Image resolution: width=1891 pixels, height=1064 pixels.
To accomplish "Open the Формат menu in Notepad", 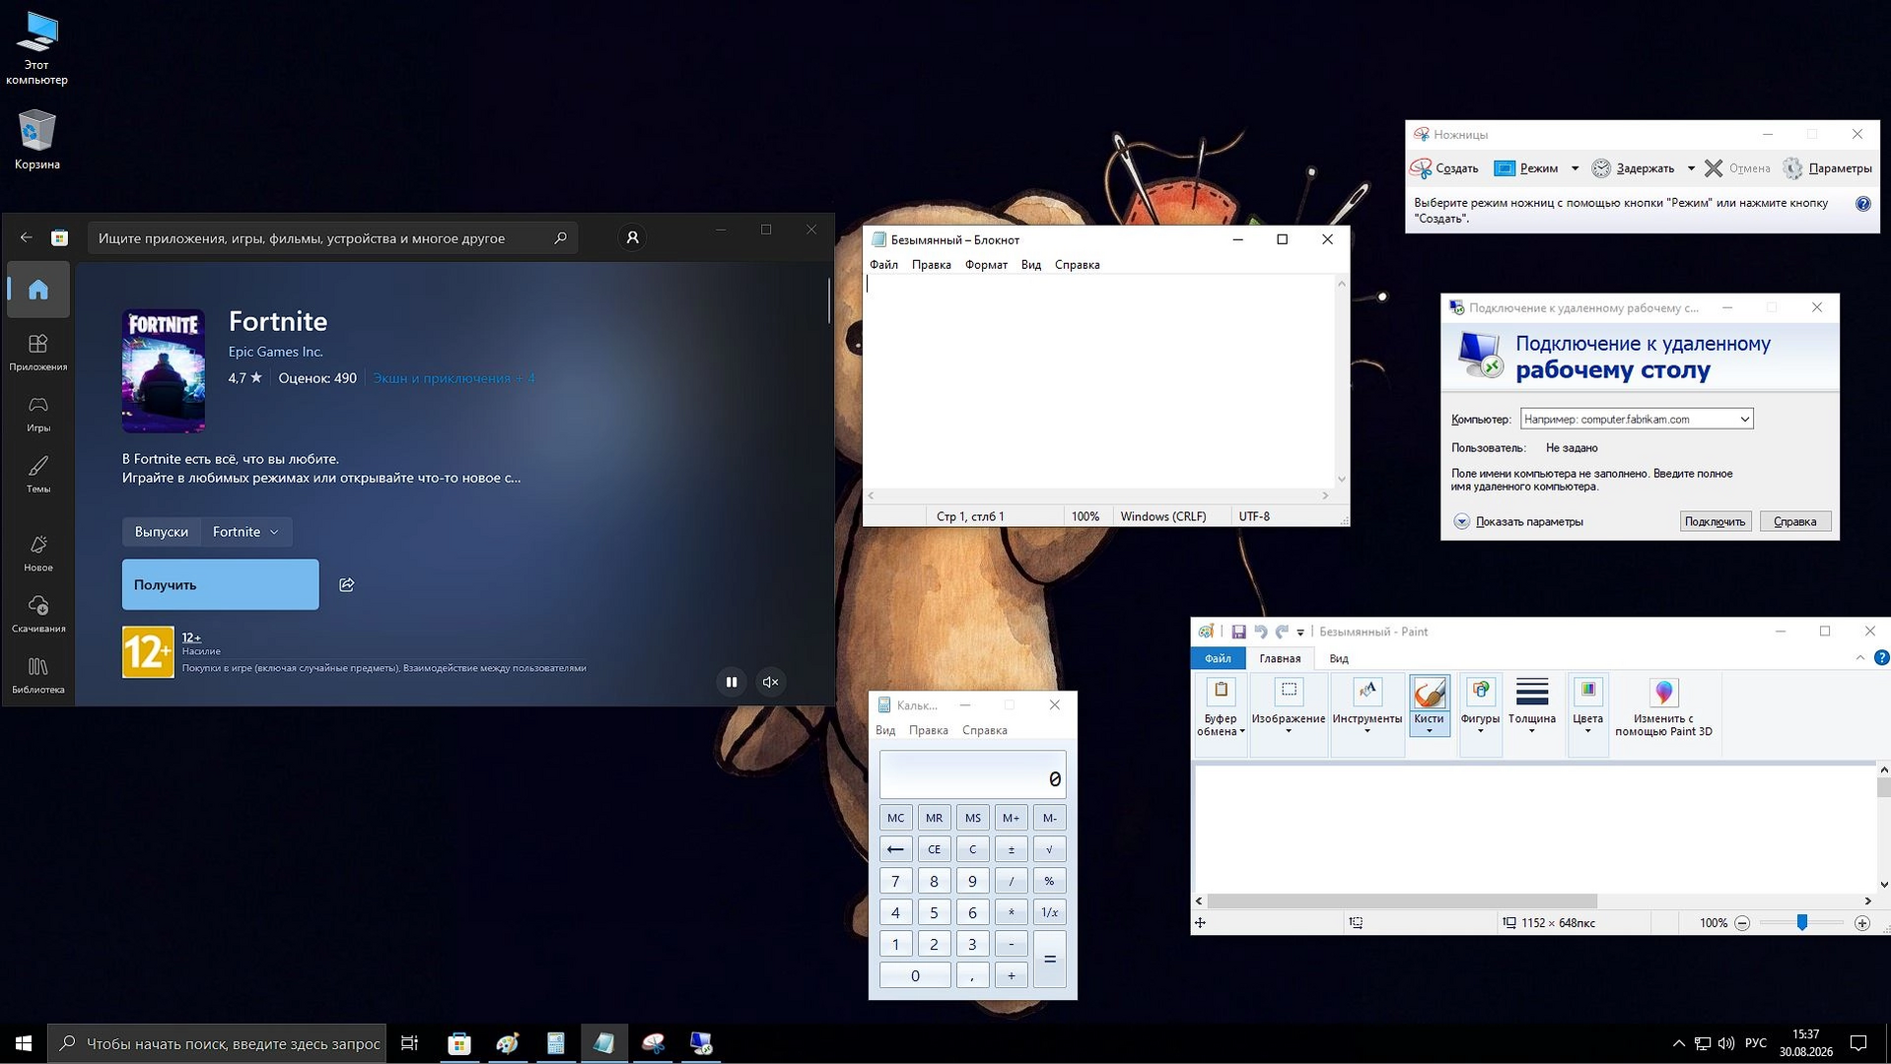I will 985,265.
